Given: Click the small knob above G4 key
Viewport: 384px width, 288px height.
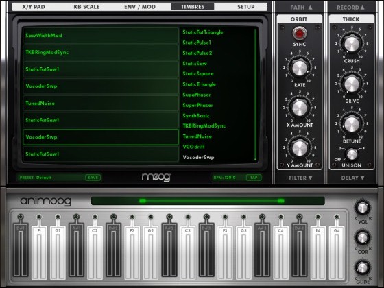Looking at the screenshot, I should tap(337, 217).
